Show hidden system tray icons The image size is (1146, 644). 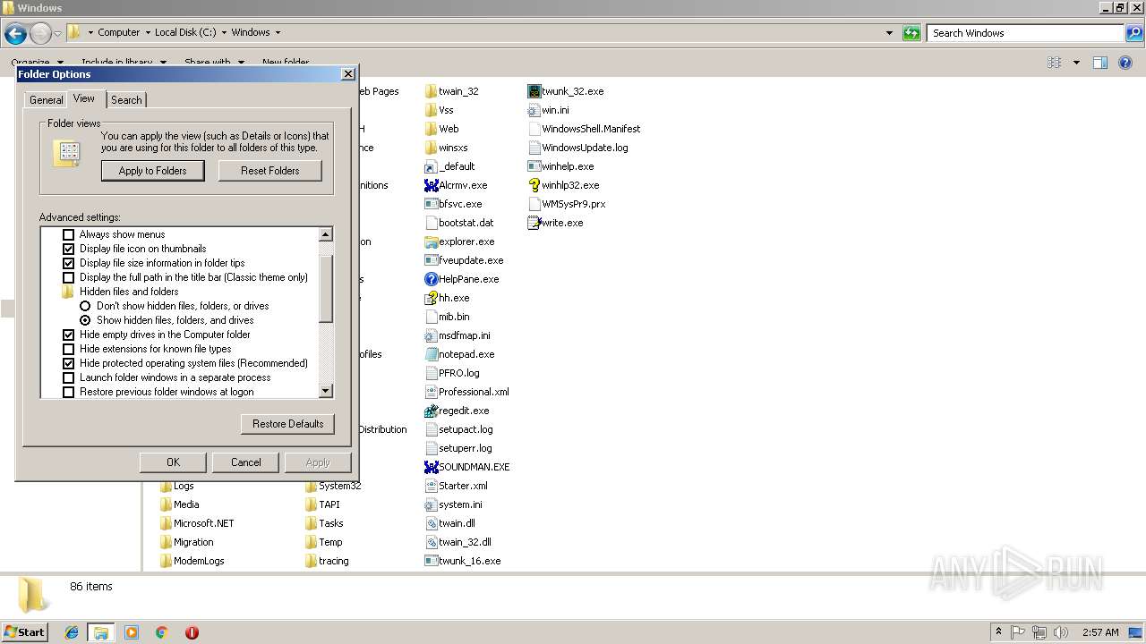[998, 632]
